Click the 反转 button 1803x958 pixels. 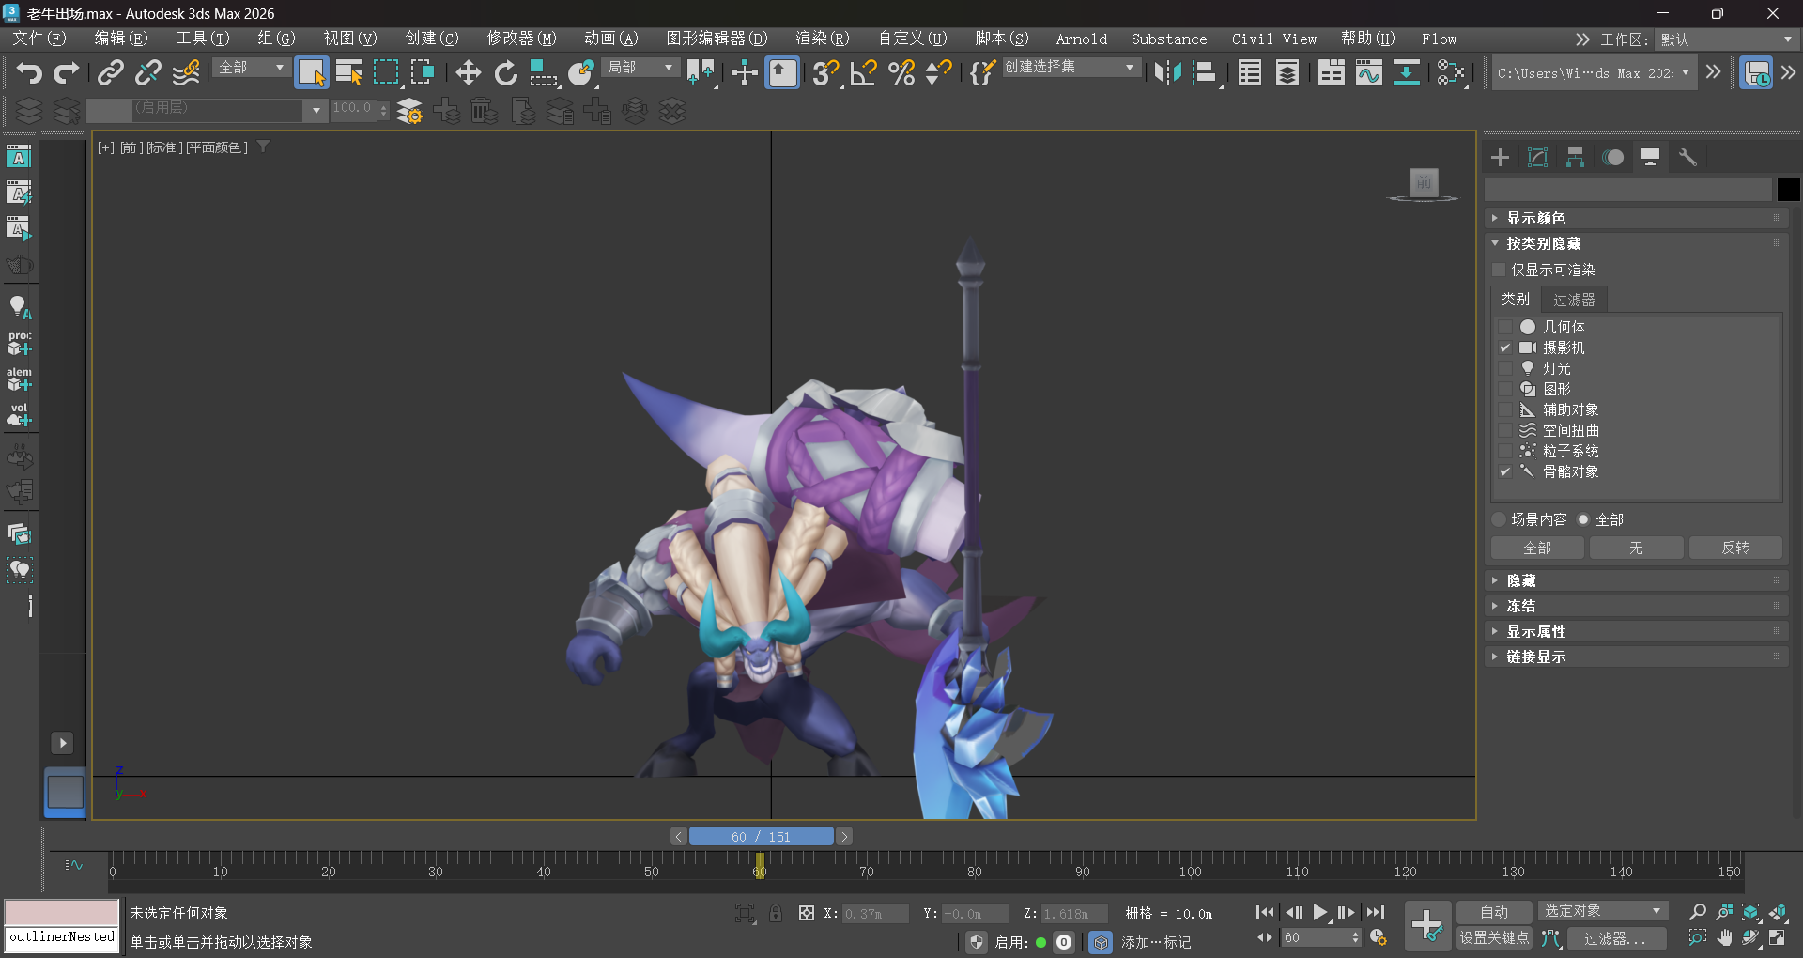click(x=1735, y=548)
